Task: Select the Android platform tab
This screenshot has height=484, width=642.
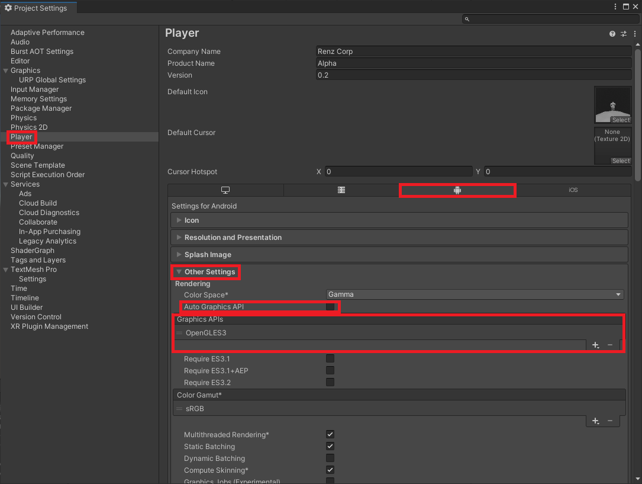Action: tap(457, 190)
